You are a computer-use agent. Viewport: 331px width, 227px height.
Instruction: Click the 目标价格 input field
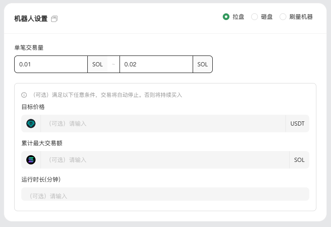[x=163, y=124]
